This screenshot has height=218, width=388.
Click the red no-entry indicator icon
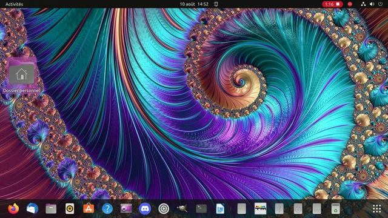point(350,4)
